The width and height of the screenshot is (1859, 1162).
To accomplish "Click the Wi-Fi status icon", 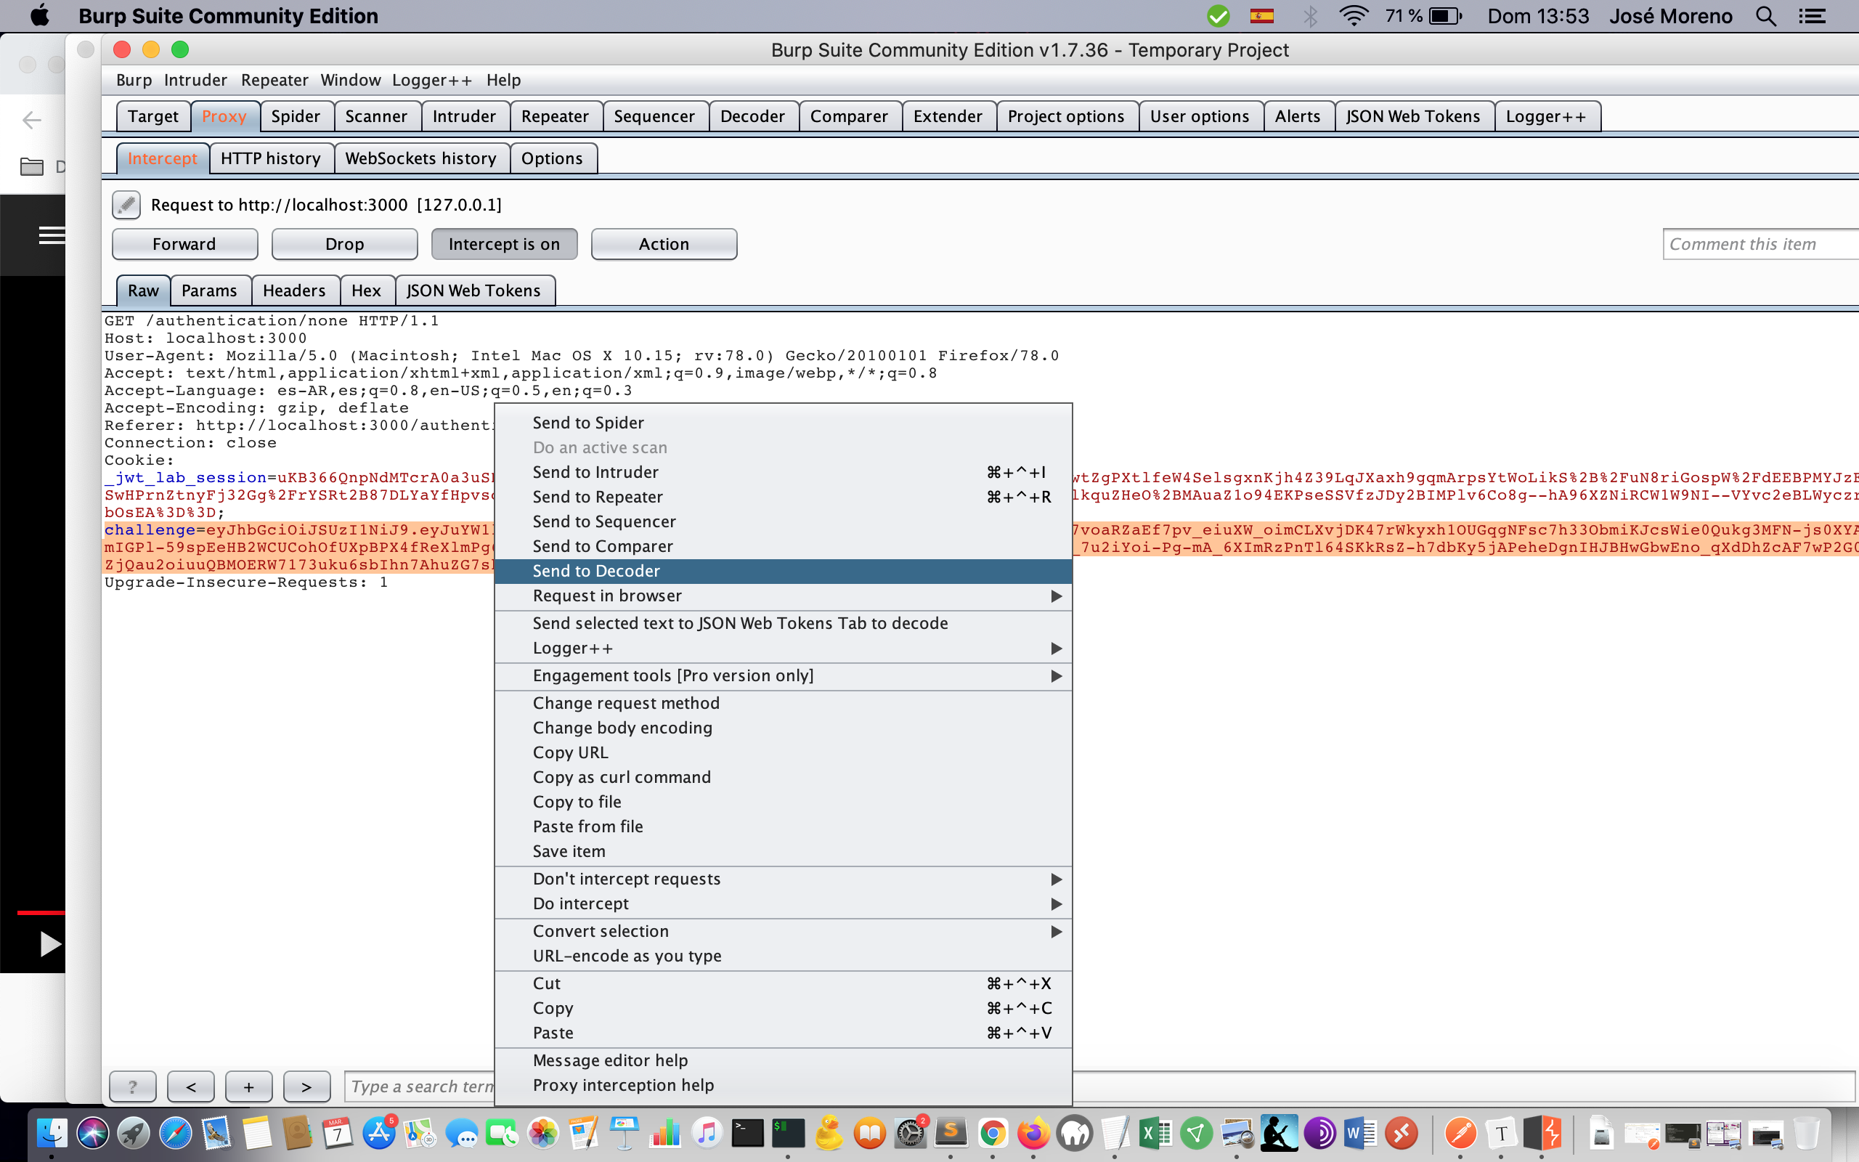I will coord(1354,16).
